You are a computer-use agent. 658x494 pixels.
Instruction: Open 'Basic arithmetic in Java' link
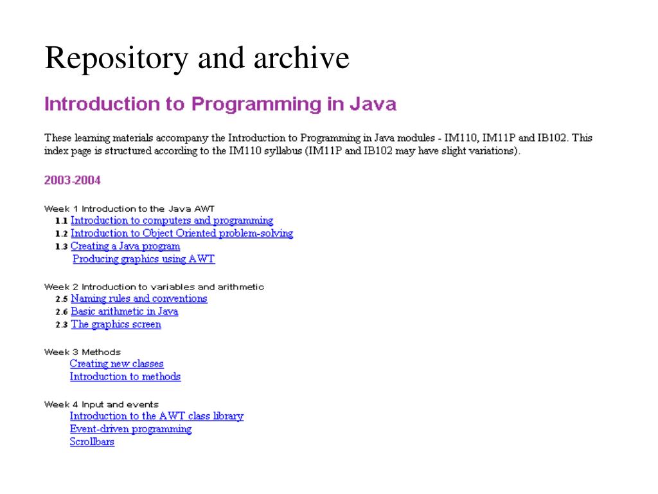[x=124, y=312]
